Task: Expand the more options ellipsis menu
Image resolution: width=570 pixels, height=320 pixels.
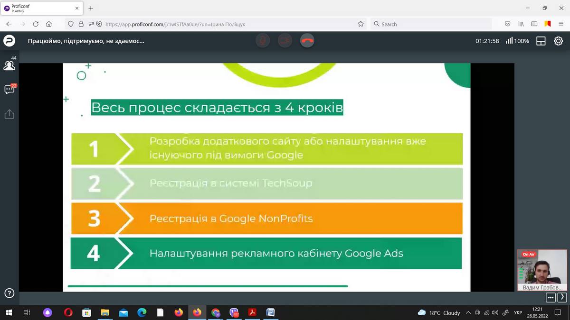Action: (x=551, y=298)
